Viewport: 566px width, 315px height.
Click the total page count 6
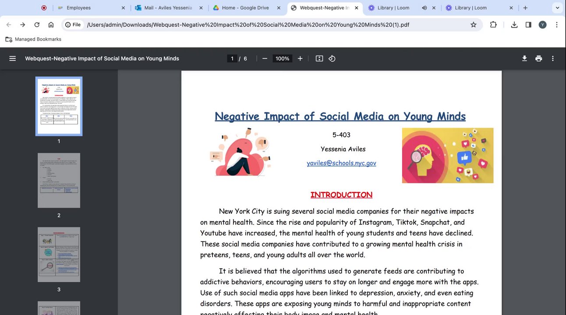(245, 59)
